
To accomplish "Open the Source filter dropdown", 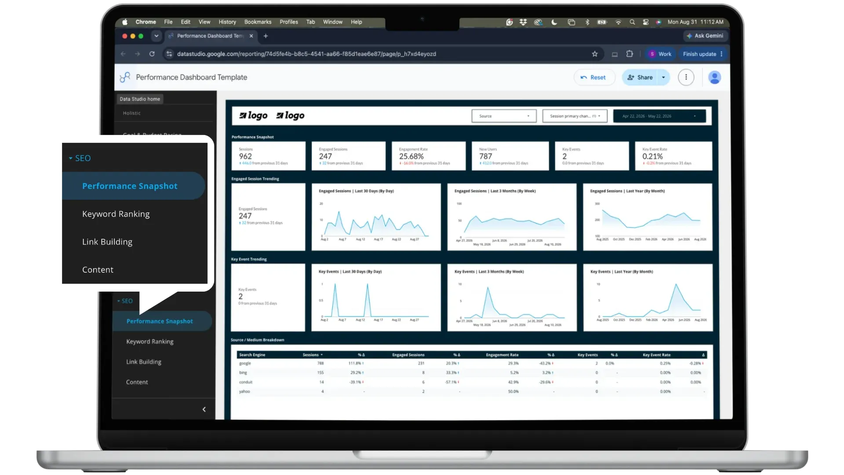I will click(x=504, y=116).
